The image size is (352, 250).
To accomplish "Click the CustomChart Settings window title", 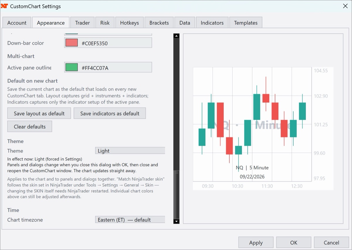I will tap(35, 6).
